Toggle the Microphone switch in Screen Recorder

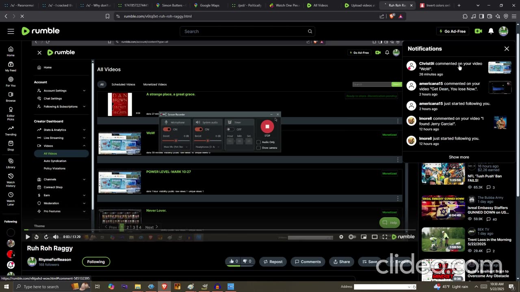(167, 129)
